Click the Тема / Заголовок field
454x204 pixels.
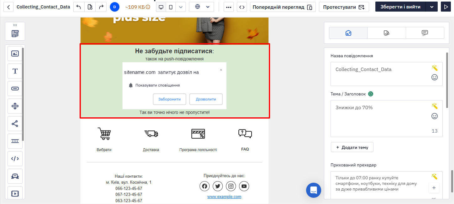(387, 119)
